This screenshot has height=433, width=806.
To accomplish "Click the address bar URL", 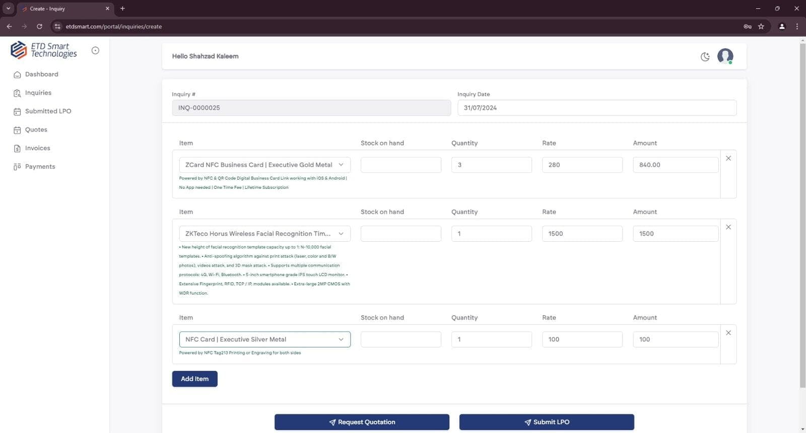I will (x=114, y=27).
